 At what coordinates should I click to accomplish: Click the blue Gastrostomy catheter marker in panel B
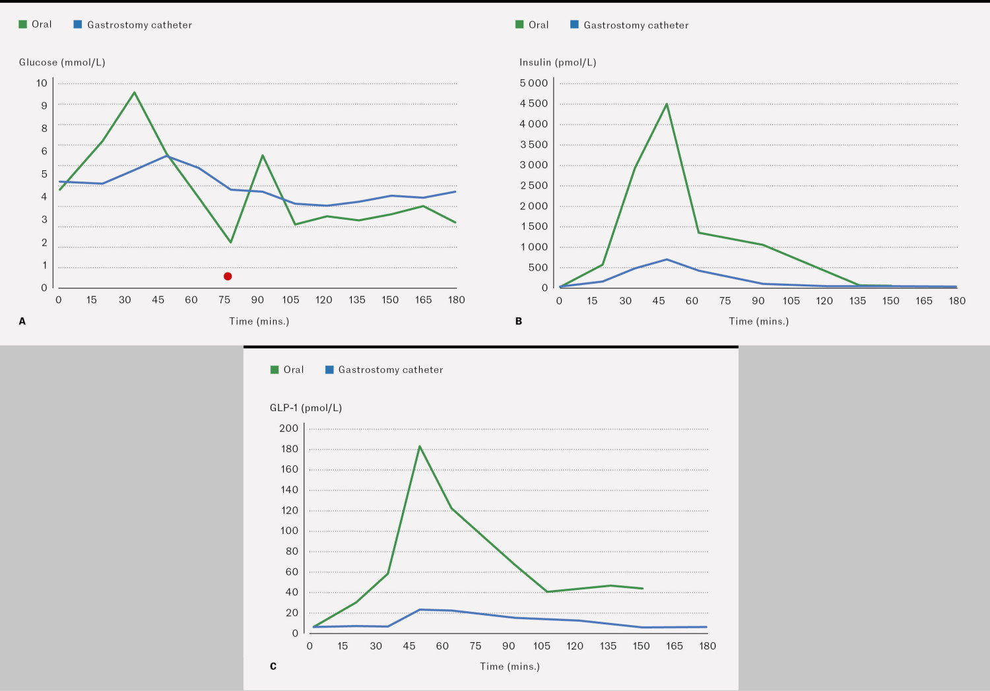574,24
